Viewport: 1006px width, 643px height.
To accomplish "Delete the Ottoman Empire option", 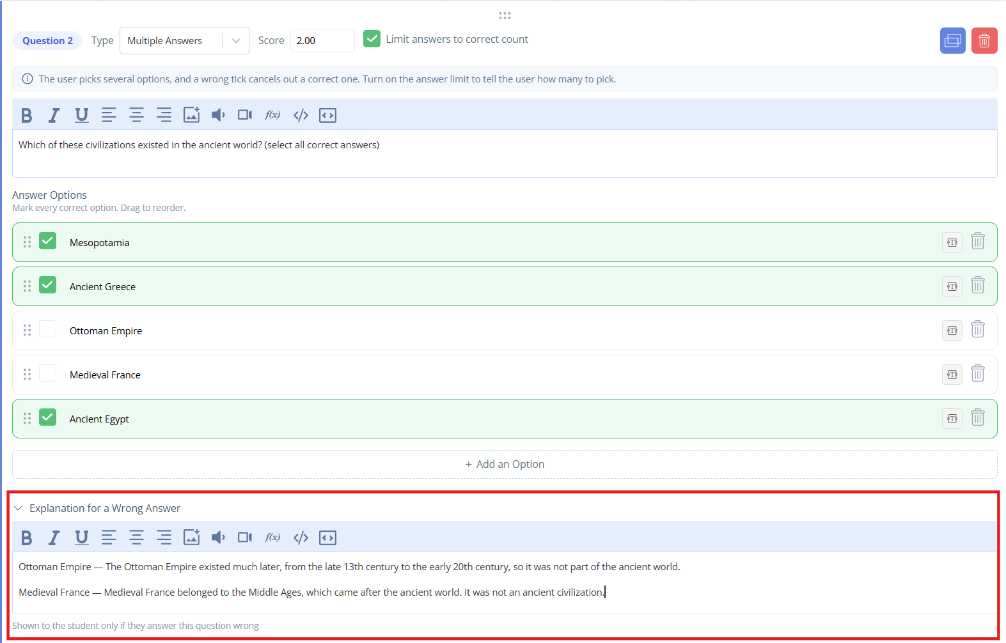I will 977,330.
